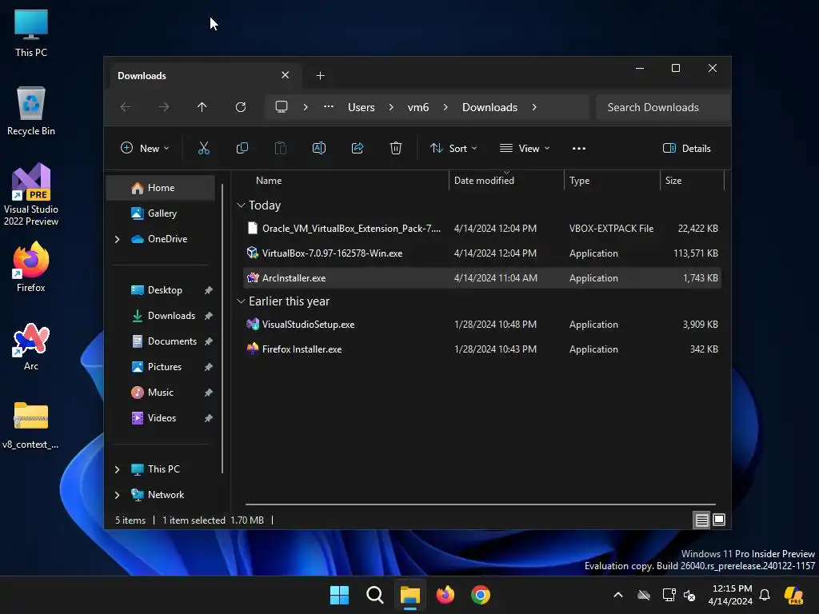Sort by the Type column header
Viewport: 819px width, 614px height.
click(612, 181)
